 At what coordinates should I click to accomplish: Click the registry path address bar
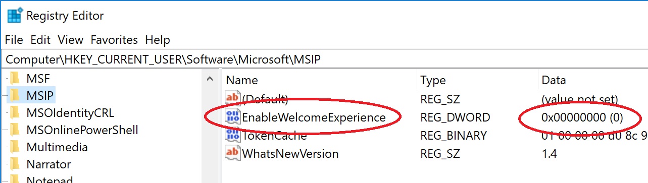pyautogui.click(x=324, y=59)
